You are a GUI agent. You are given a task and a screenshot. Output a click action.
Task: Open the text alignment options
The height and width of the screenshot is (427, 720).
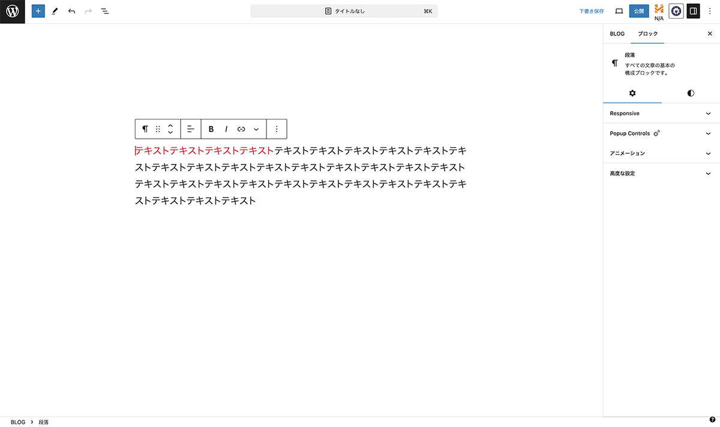click(x=191, y=129)
